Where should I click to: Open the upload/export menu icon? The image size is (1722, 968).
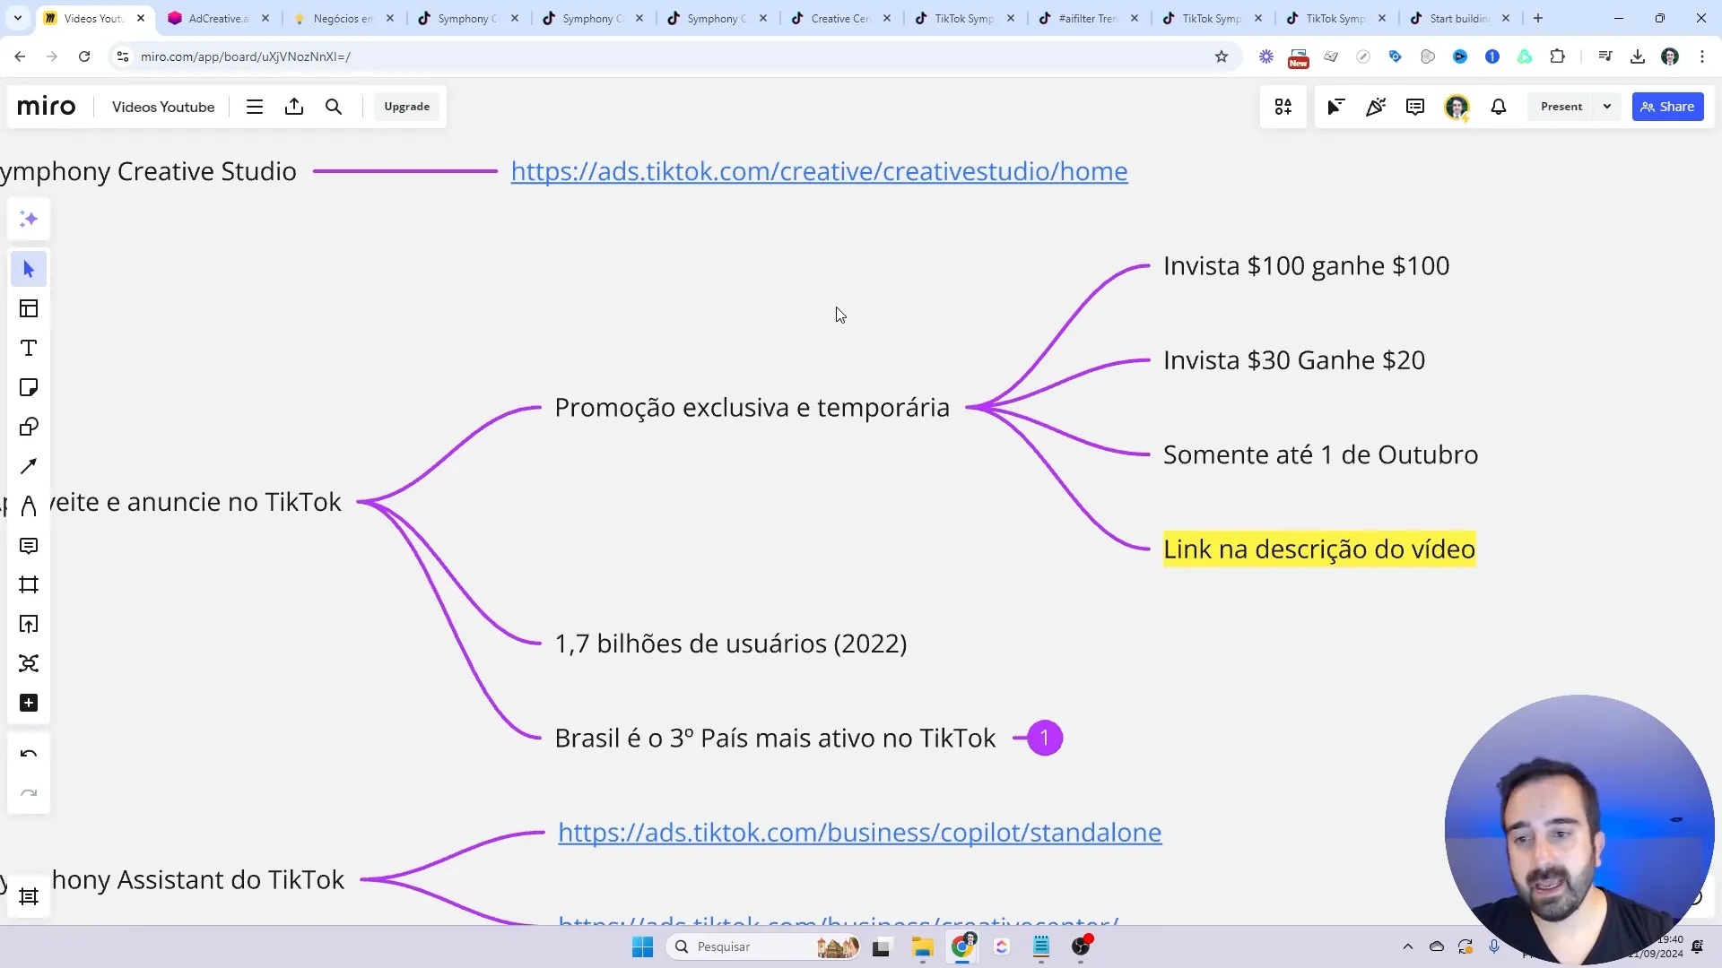pos(294,107)
